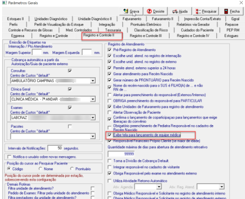The width and height of the screenshot is (245, 199).
Task: Switch to the PEP RM tab
Action: [233, 30]
